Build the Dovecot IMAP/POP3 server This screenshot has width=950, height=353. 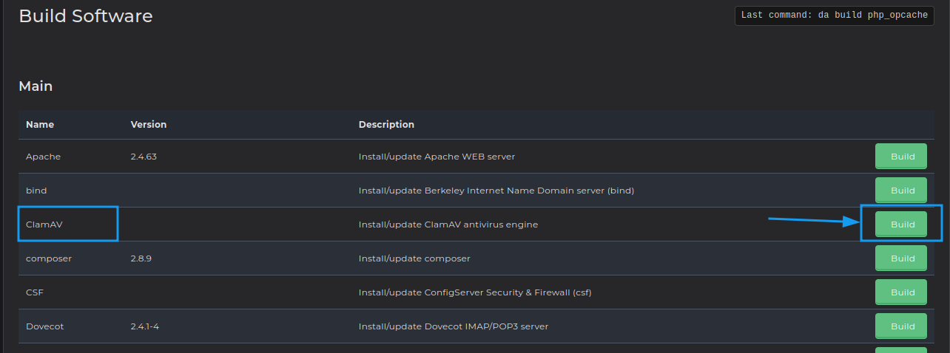click(901, 326)
